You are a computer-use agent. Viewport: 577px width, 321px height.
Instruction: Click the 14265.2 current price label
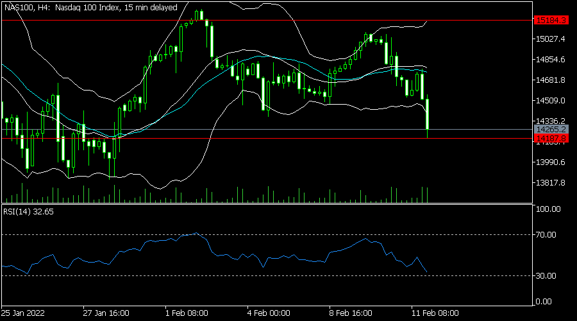[x=551, y=129]
